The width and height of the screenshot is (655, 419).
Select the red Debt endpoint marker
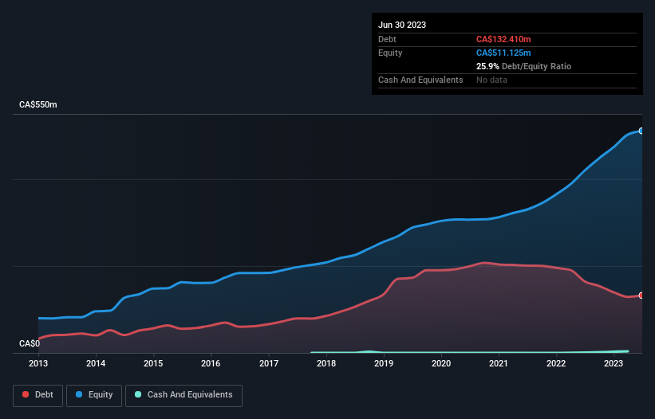coord(641,296)
